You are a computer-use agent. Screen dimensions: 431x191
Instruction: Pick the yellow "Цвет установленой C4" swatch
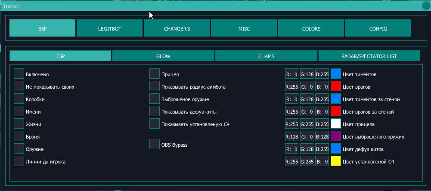[336, 161]
